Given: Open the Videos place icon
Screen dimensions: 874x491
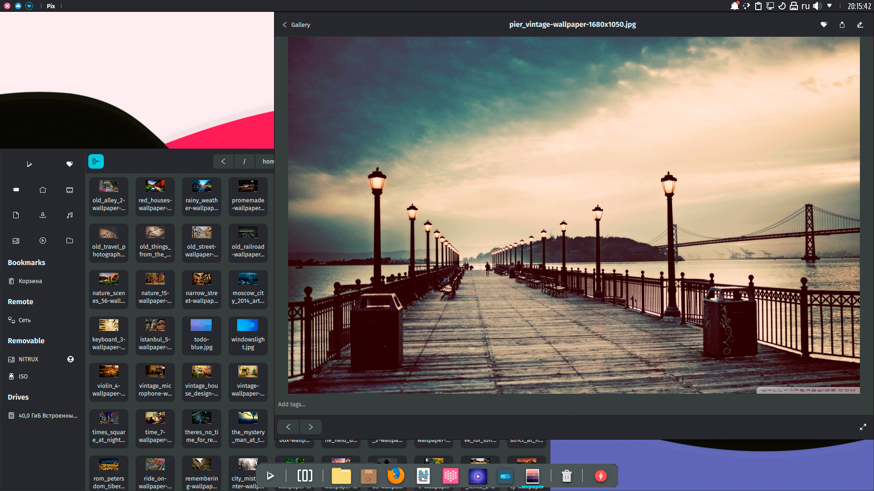Looking at the screenshot, I should [43, 240].
